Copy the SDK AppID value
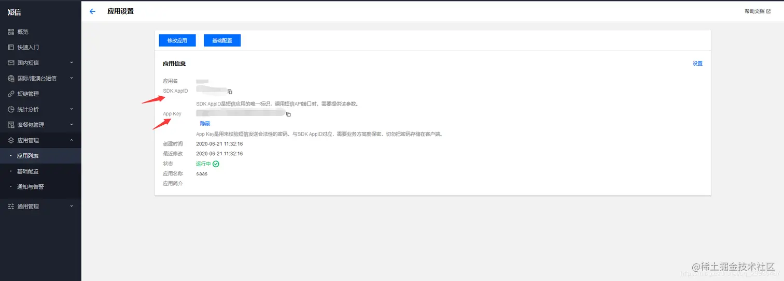Image resolution: width=784 pixels, height=281 pixels. (230, 92)
